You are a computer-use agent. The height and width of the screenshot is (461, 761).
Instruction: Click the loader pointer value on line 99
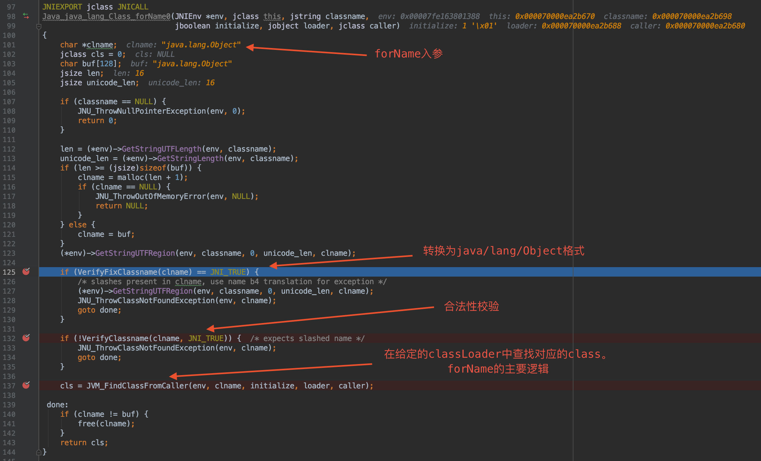click(581, 26)
